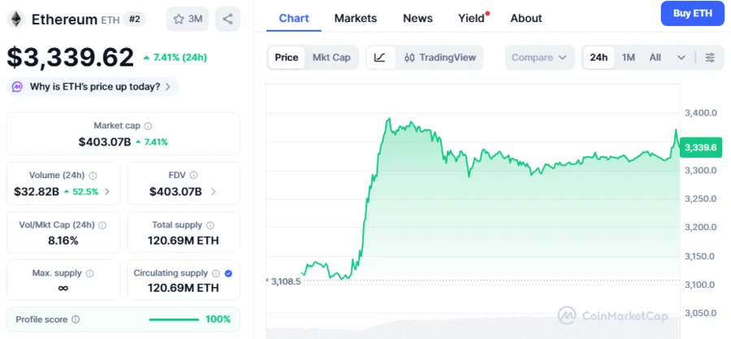Image resolution: width=731 pixels, height=339 pixels.
Task: Select the line chart icon view
Action: pos(380,58)
